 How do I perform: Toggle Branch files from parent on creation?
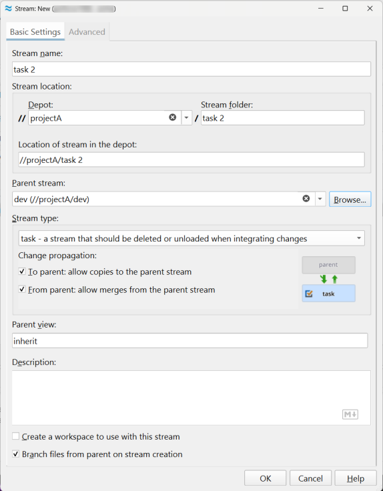pyautogui.click(x=15, y=454)
